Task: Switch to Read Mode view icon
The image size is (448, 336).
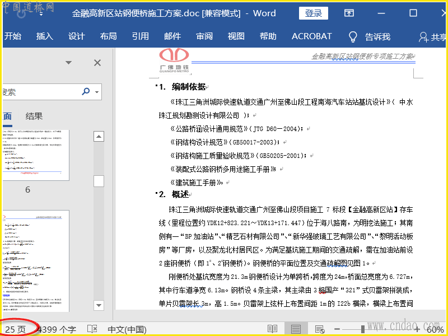Action: [x=272, y=329]
